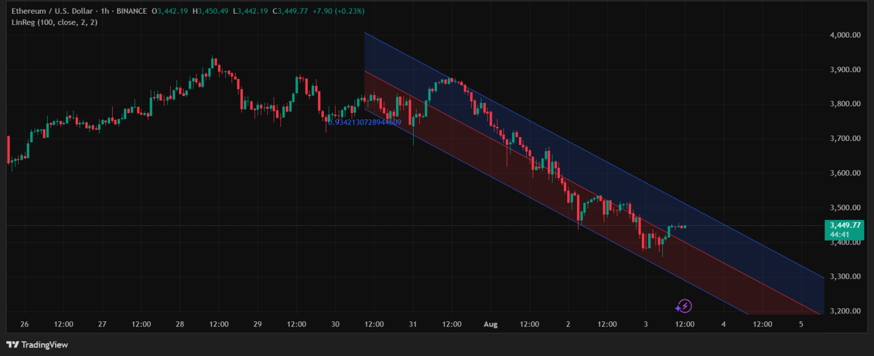This screenshot has height=356, width=874.
Task: Click the purple lightning event icon
Action: [685, 307]
